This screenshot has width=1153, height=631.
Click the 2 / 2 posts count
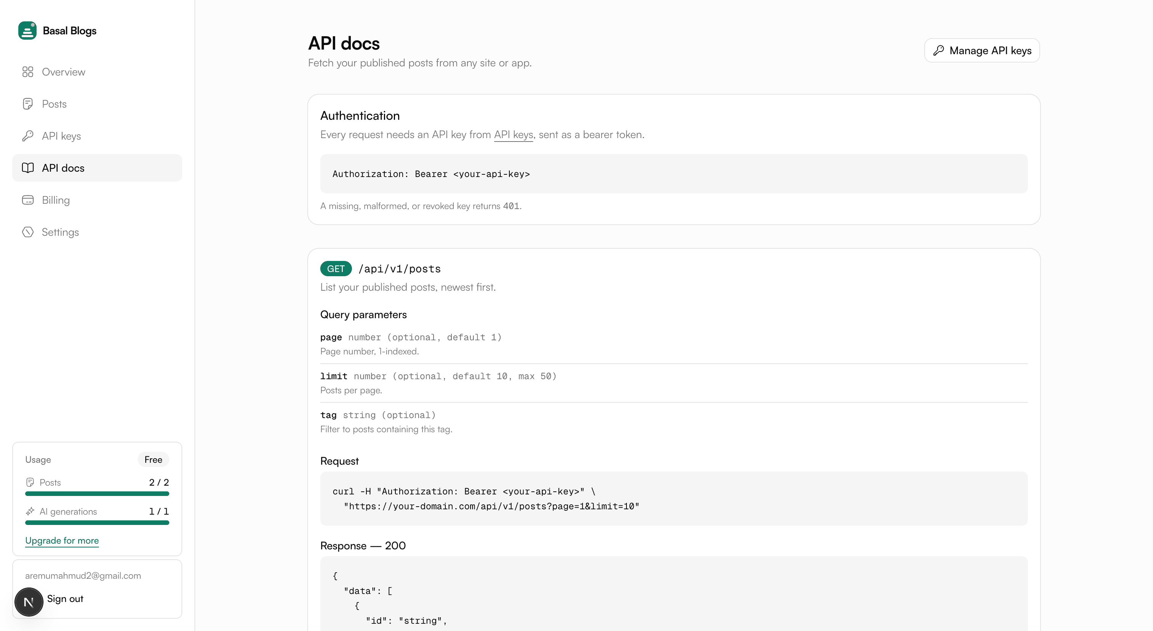click(x=159, y=482)
